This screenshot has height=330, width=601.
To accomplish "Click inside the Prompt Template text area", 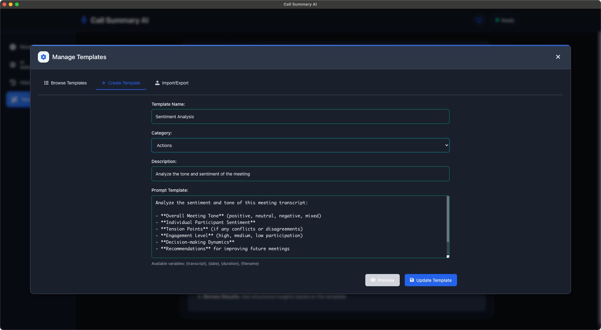I will pos(299,227).
